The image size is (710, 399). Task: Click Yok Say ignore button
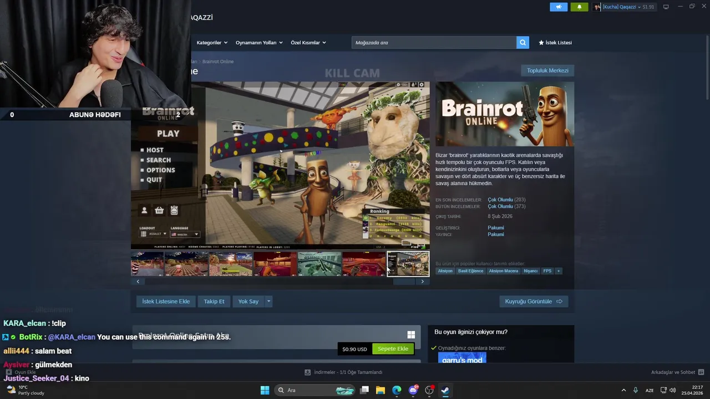tap(248, 301)
